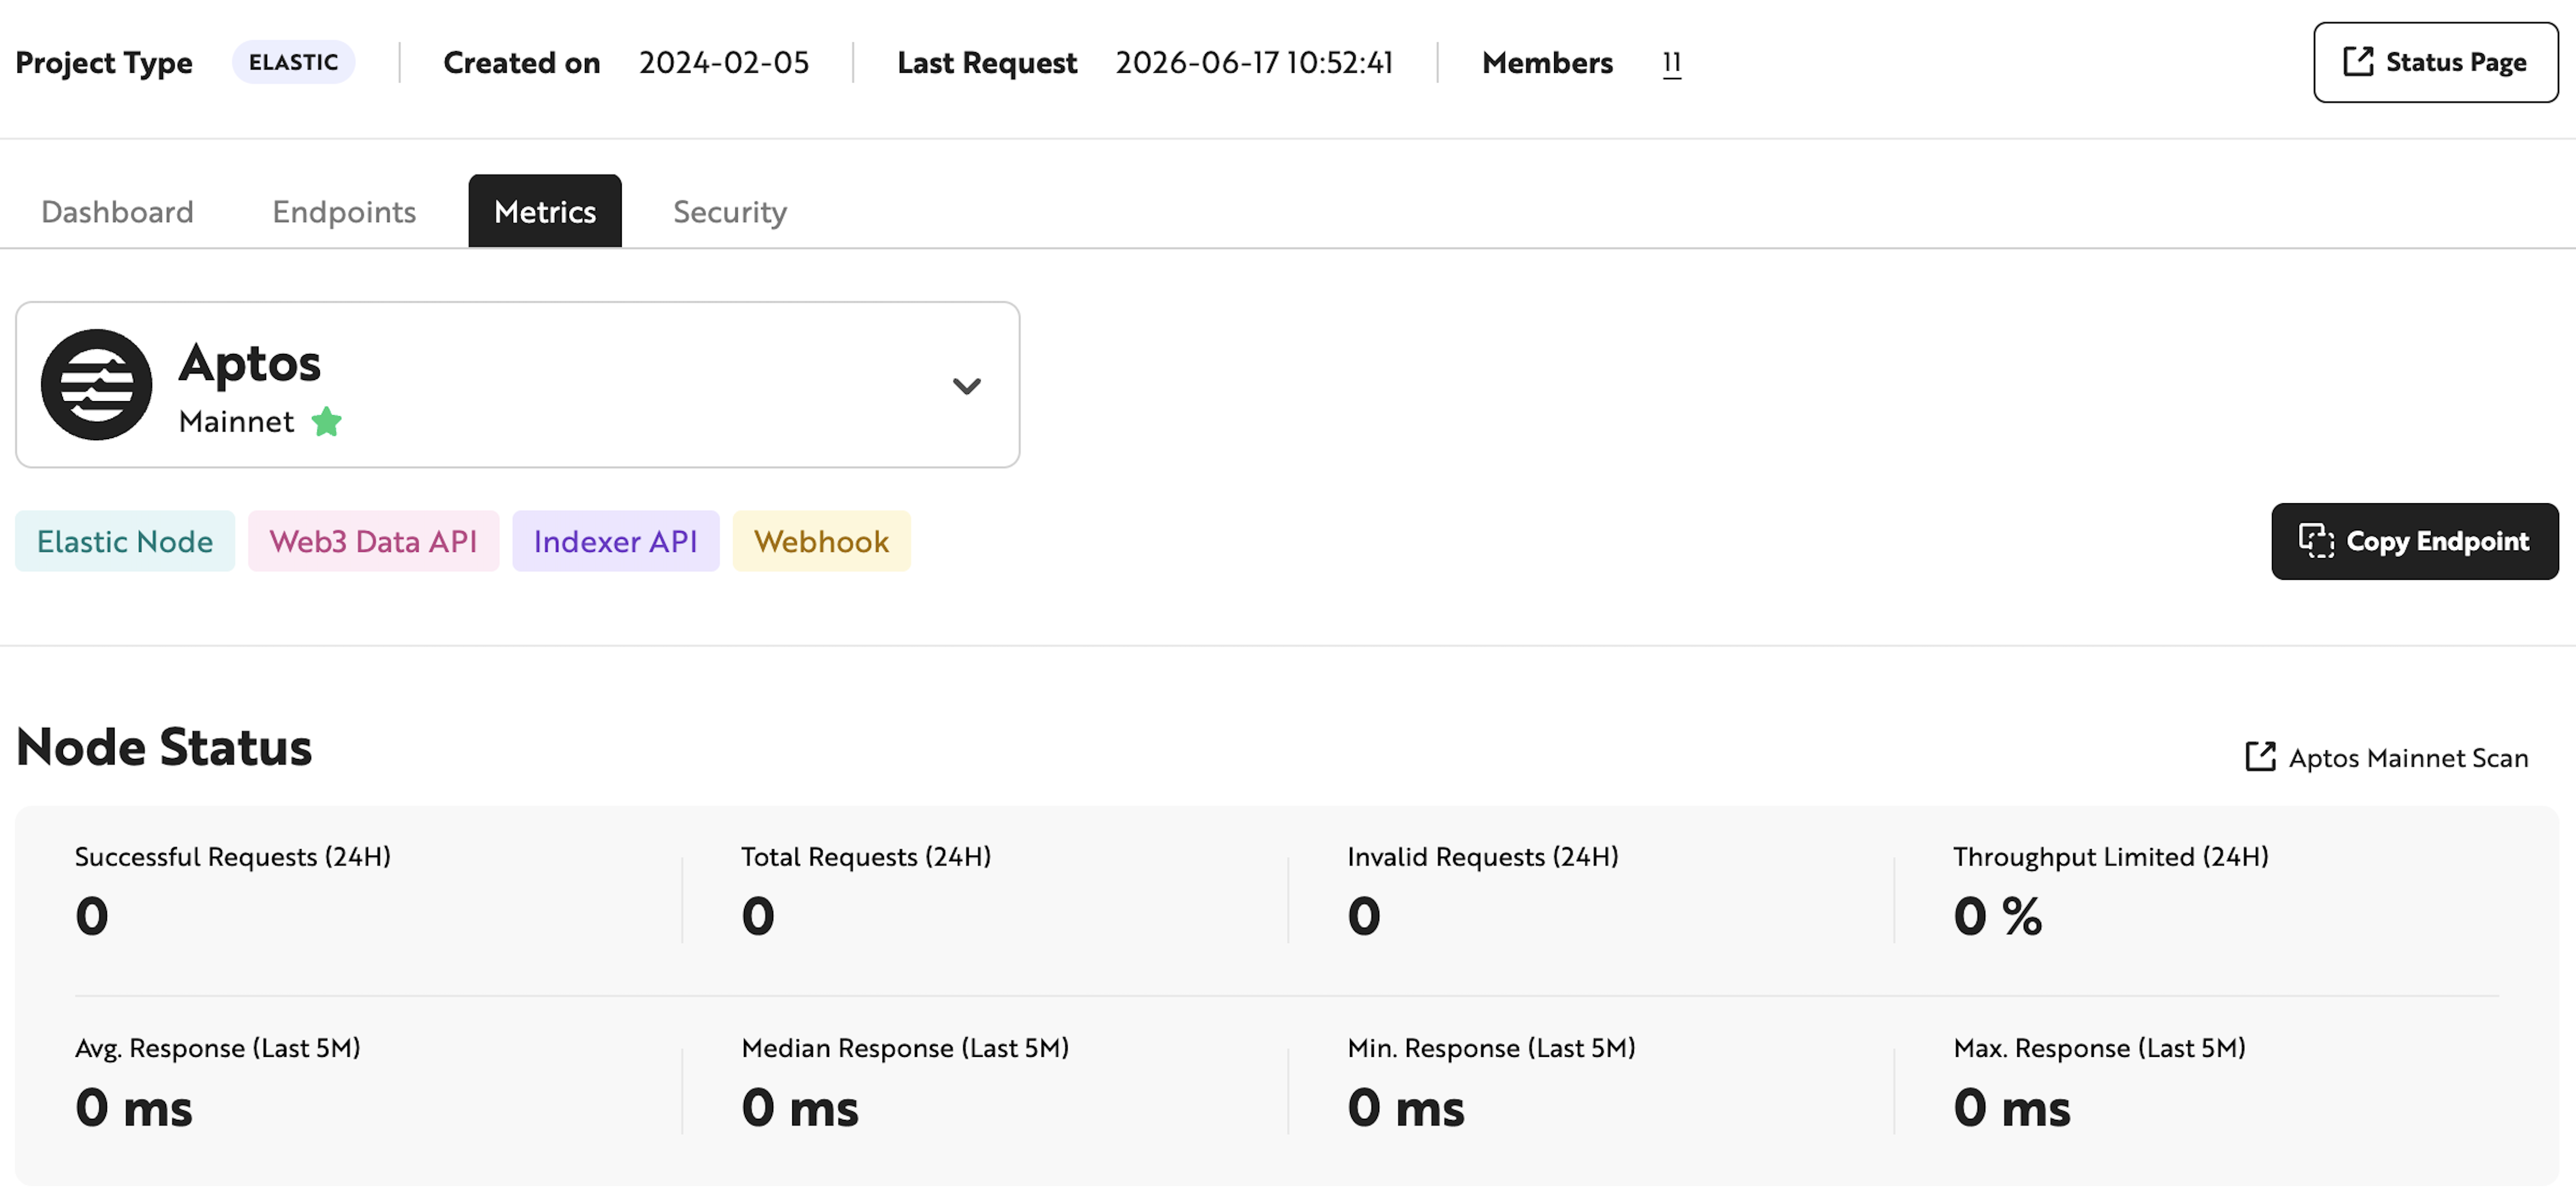Click the Members label
Image resolution: width=2576 pixels, height=1204 pixels.
coord(1547,63)
